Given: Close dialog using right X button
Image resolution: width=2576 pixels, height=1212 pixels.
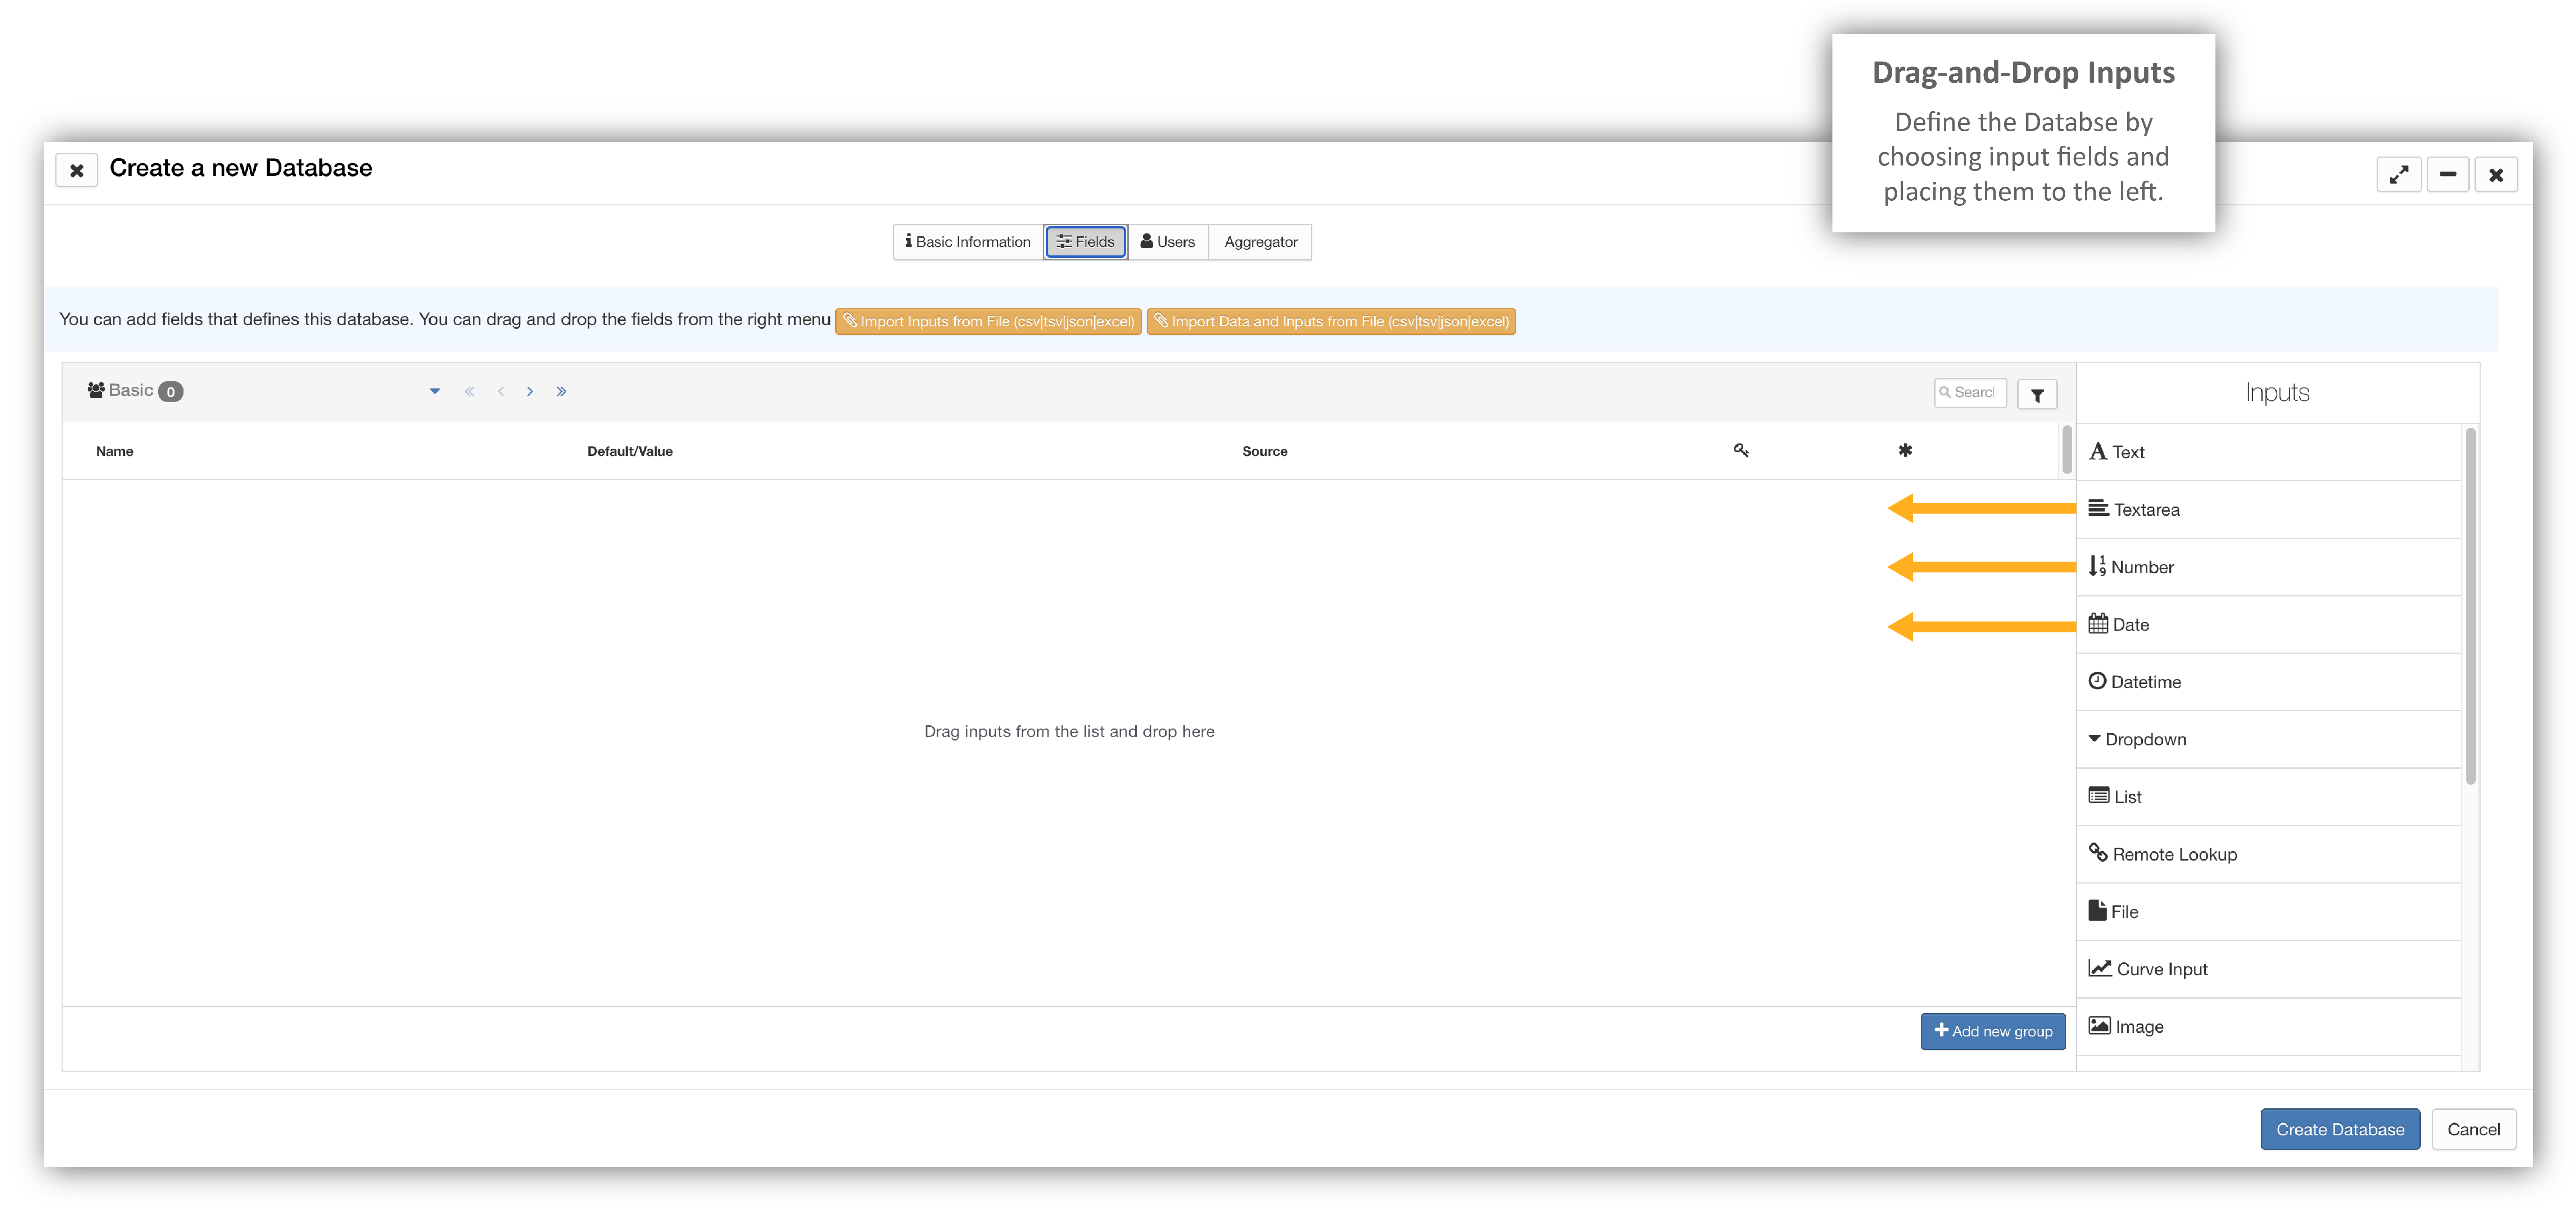Looking at the screenshot, I should coord(2496,175).
